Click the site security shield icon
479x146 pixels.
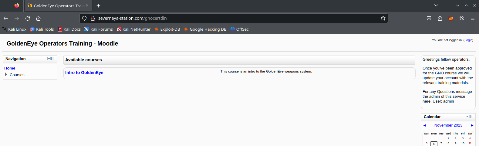(x=84, y=18)
